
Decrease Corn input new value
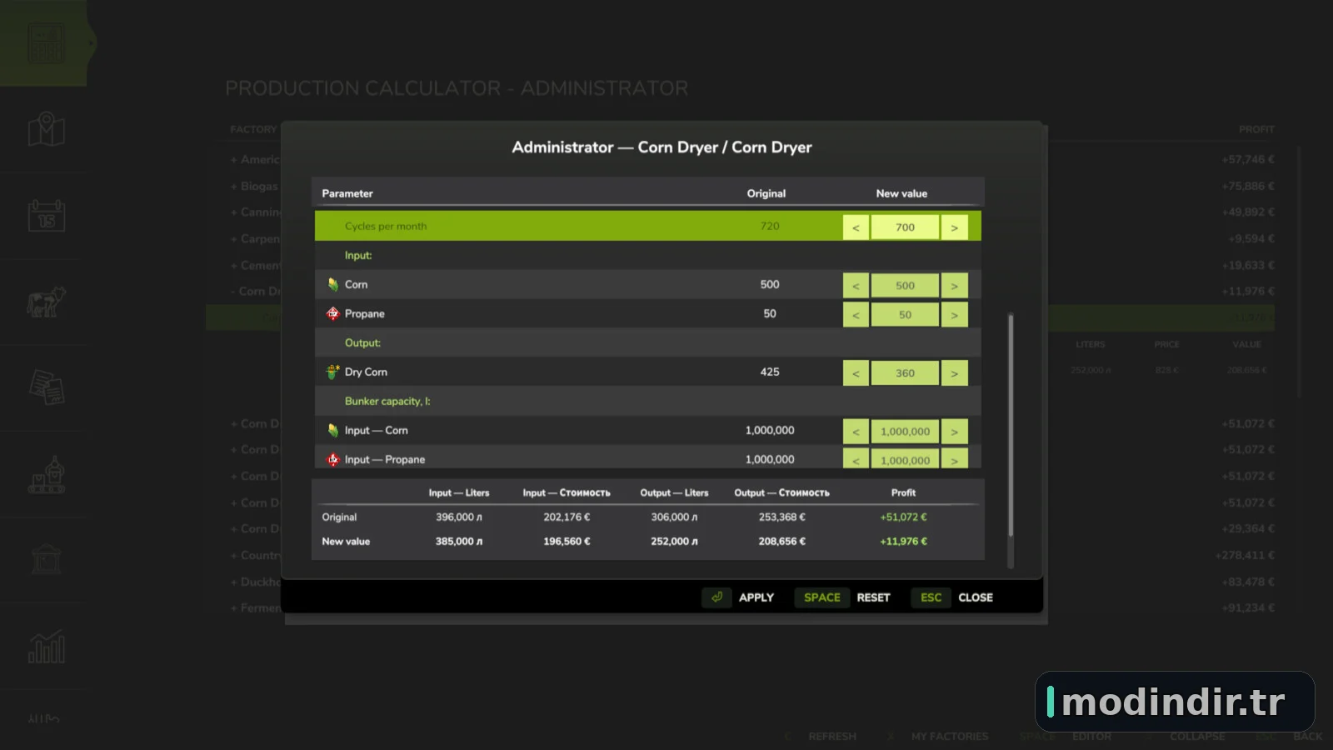(856, 285)
